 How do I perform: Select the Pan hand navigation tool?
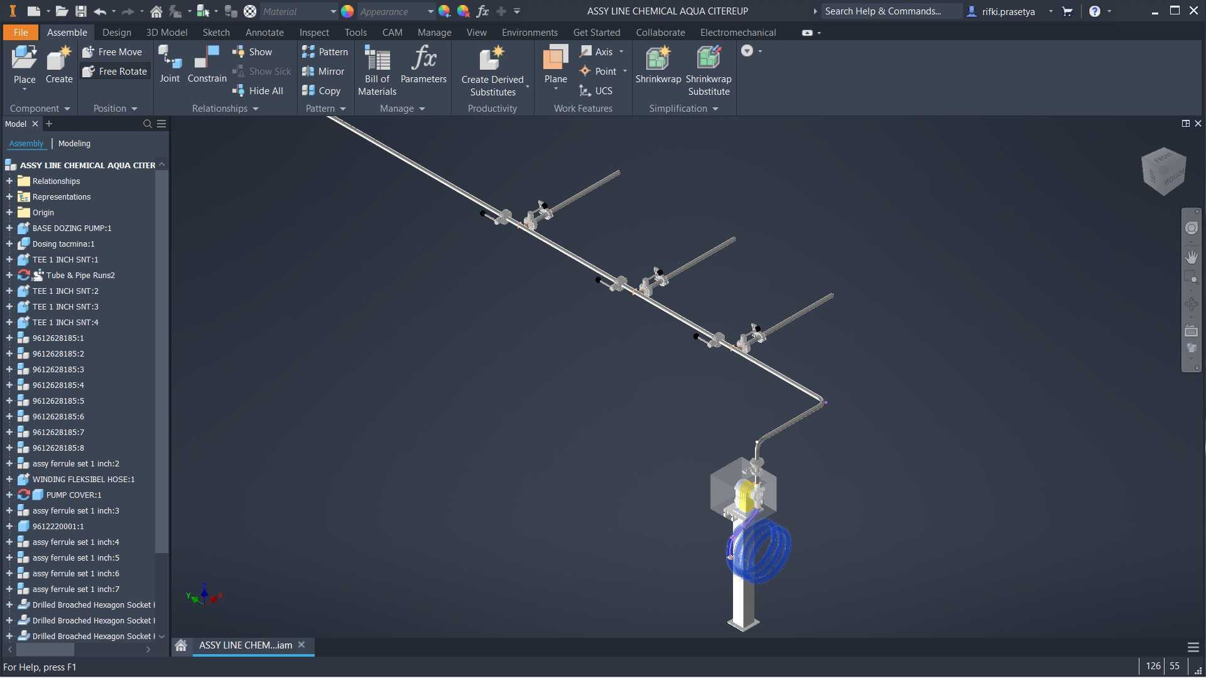1191,257
